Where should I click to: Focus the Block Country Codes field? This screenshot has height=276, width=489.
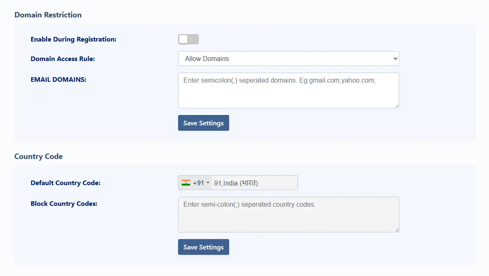click(x=289, y=214)
